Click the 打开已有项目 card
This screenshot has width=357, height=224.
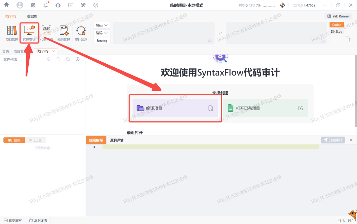pyautogui.click(x=265, y=108)
